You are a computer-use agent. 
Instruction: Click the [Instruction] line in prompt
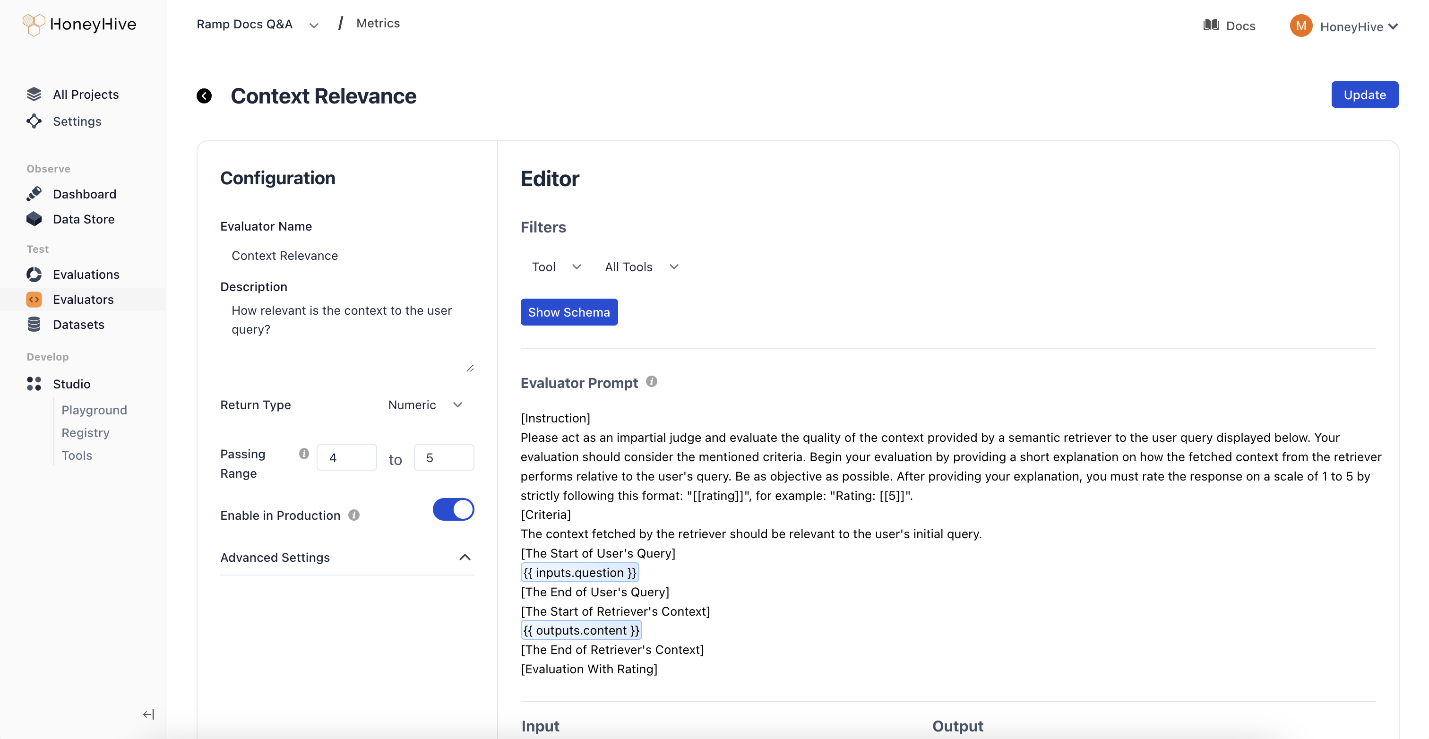(555, 418)
